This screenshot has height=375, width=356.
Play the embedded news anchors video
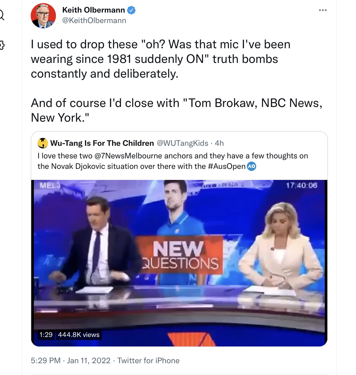tap(179, 263)
